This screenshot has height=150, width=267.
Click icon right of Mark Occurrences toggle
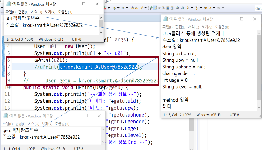[159, 8]
